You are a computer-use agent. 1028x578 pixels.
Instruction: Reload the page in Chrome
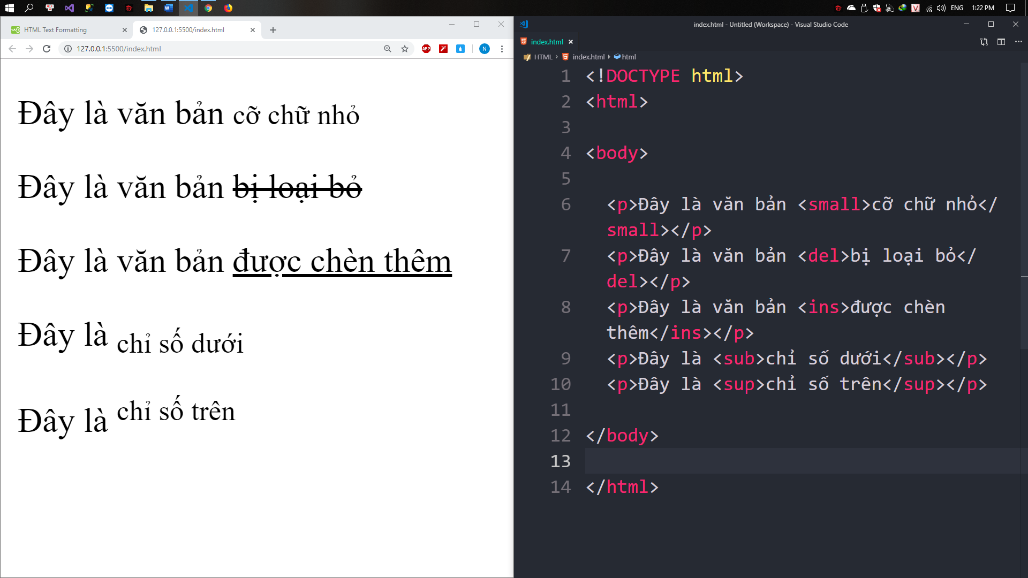[47, 49]
